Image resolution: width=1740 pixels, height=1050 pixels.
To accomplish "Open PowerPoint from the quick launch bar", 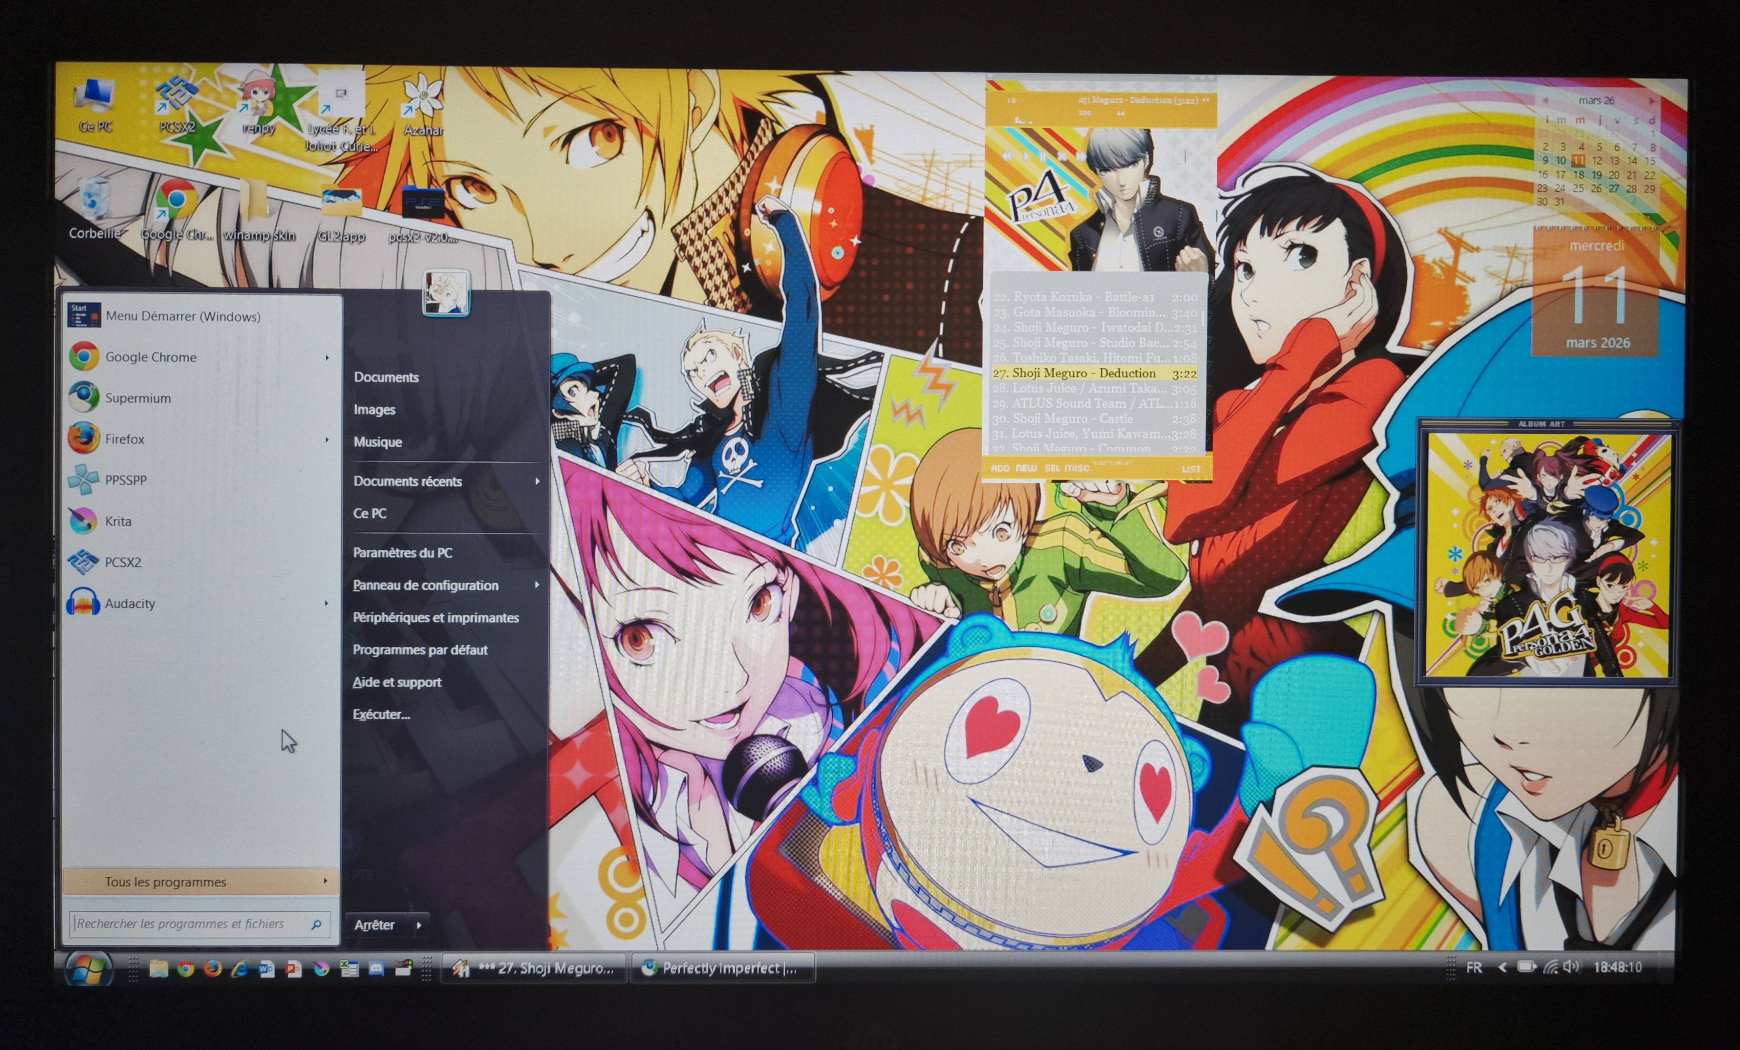I will tap(294, 969).
